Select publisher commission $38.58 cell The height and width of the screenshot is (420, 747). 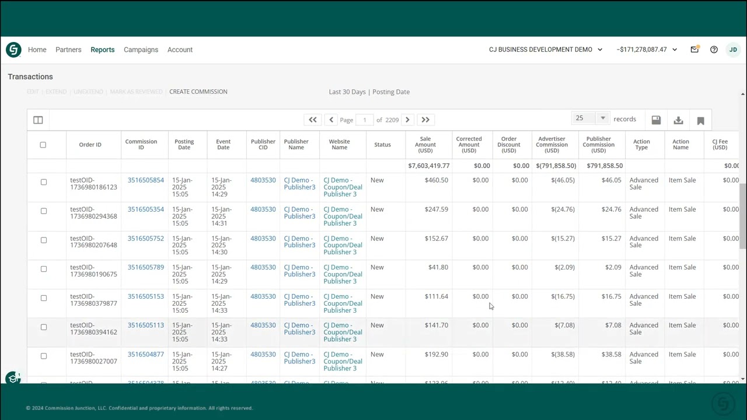(612, 355)
